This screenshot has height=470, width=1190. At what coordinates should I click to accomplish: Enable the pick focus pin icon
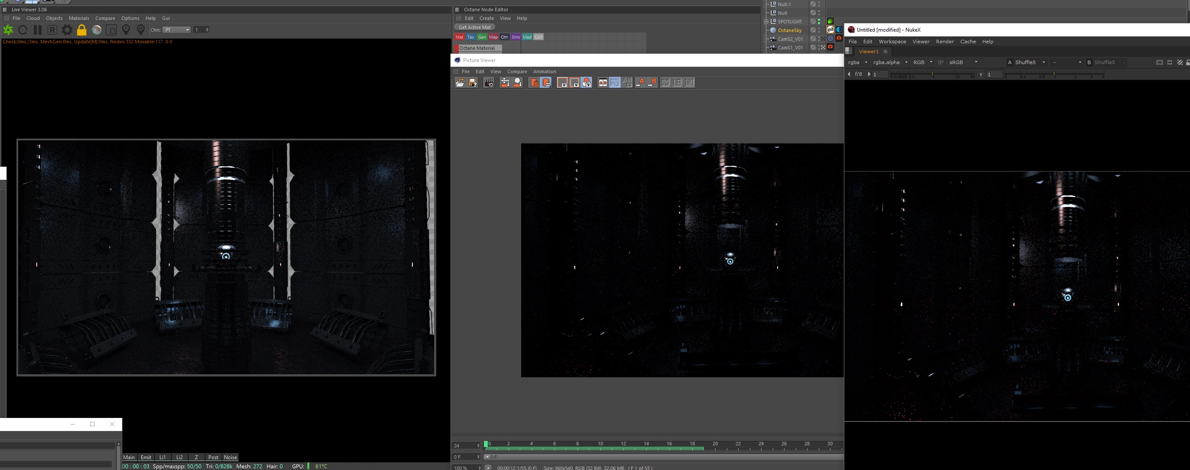126,30
